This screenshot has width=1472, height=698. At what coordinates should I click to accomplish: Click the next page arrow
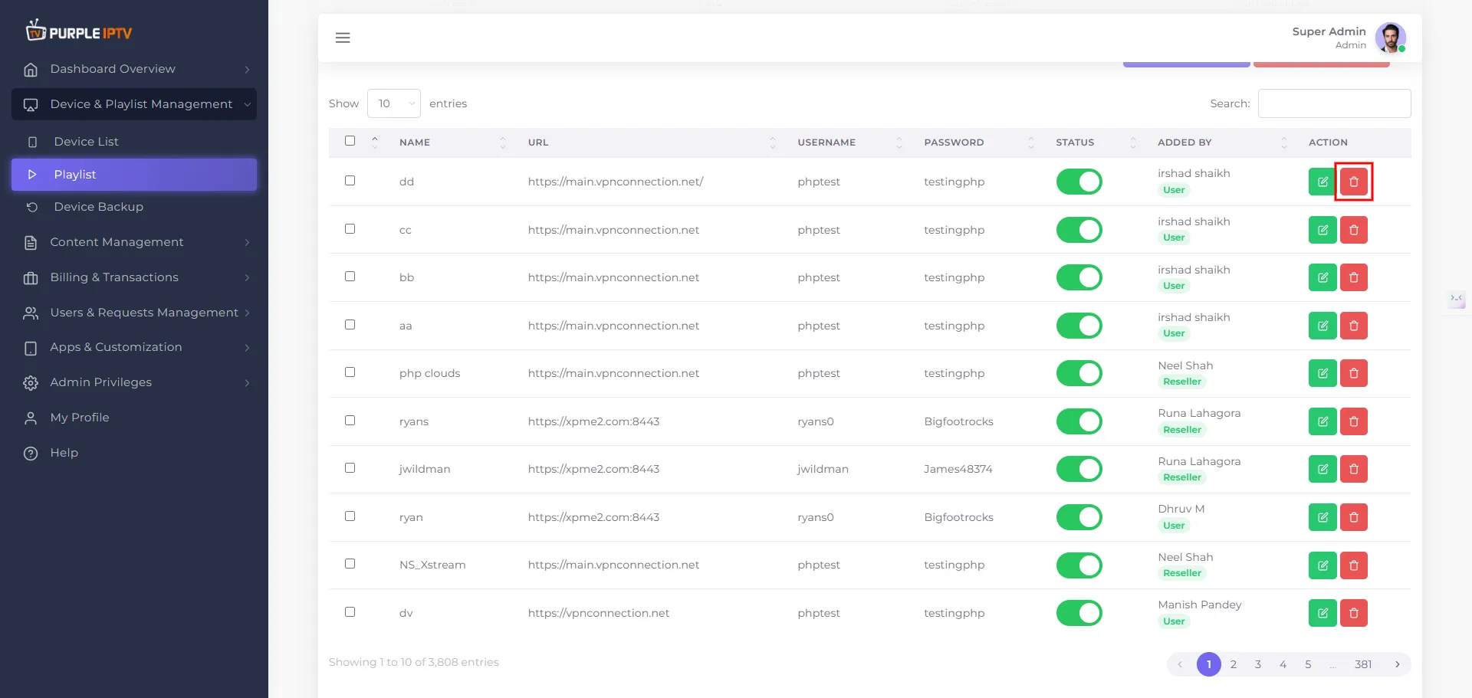1397,664
